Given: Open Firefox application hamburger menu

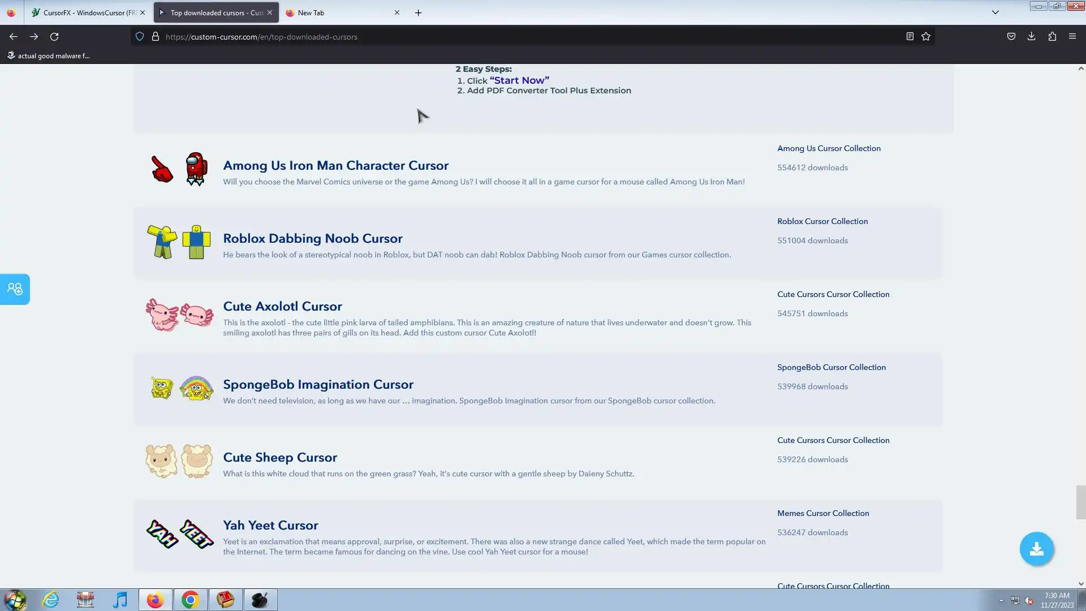Looking at the screenshot, I should [x=1072, y=37].
